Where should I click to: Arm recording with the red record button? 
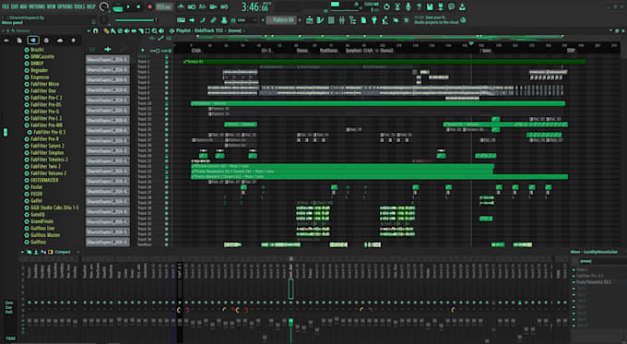coord(150,6)
